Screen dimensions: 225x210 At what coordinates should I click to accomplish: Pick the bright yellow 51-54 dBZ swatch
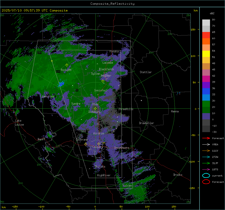[206, 54]
